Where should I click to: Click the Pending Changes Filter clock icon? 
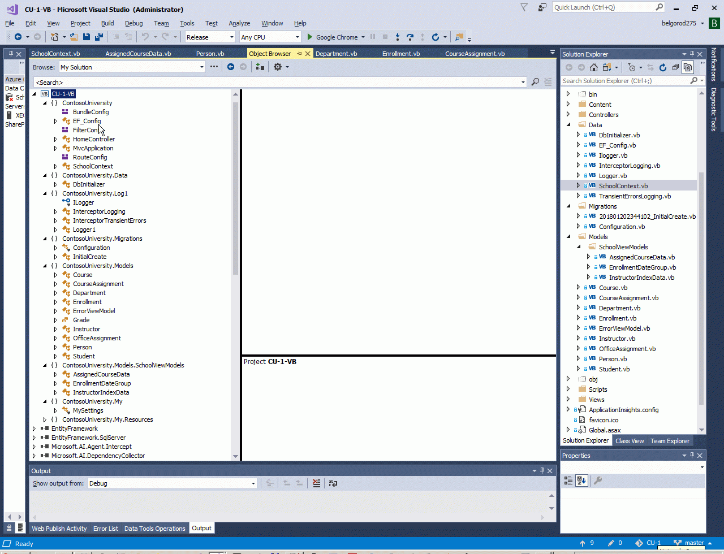(x=632, y=67)
